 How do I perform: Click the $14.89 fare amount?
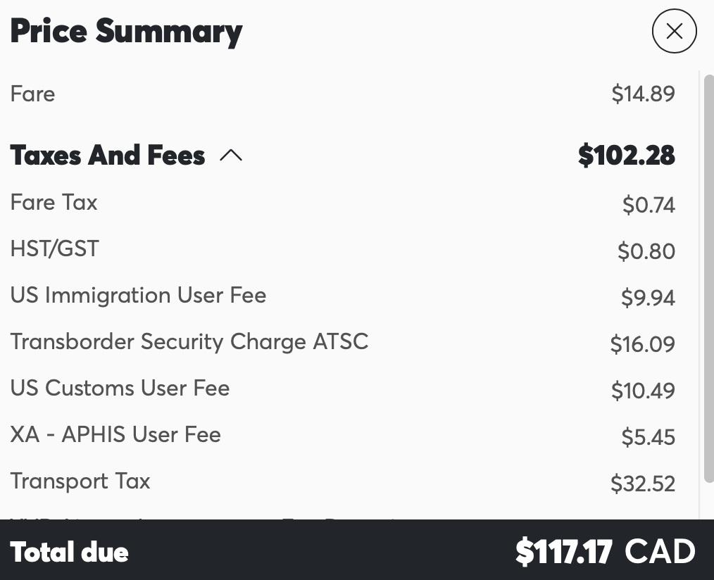coord(643,94)
